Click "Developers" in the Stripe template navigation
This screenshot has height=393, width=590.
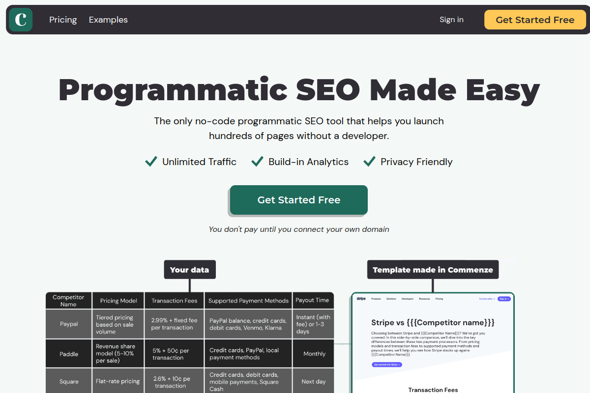coord(408,299)
